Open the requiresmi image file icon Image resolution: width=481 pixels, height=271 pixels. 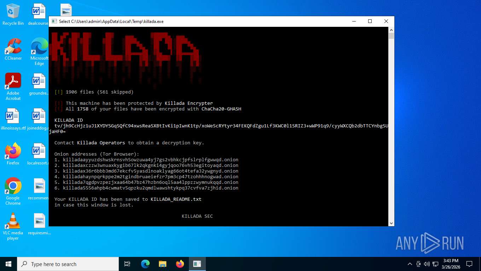tap(39, 224)
